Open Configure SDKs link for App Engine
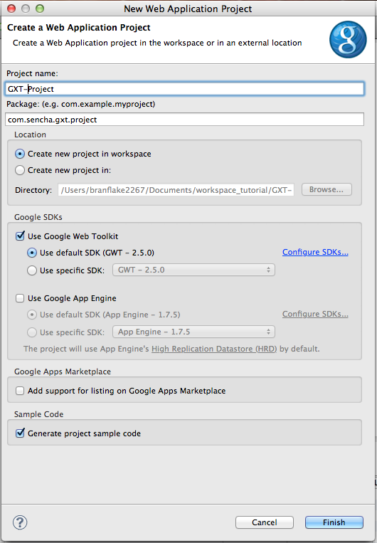The image size is (377, 543). click(x=315, y=314)
